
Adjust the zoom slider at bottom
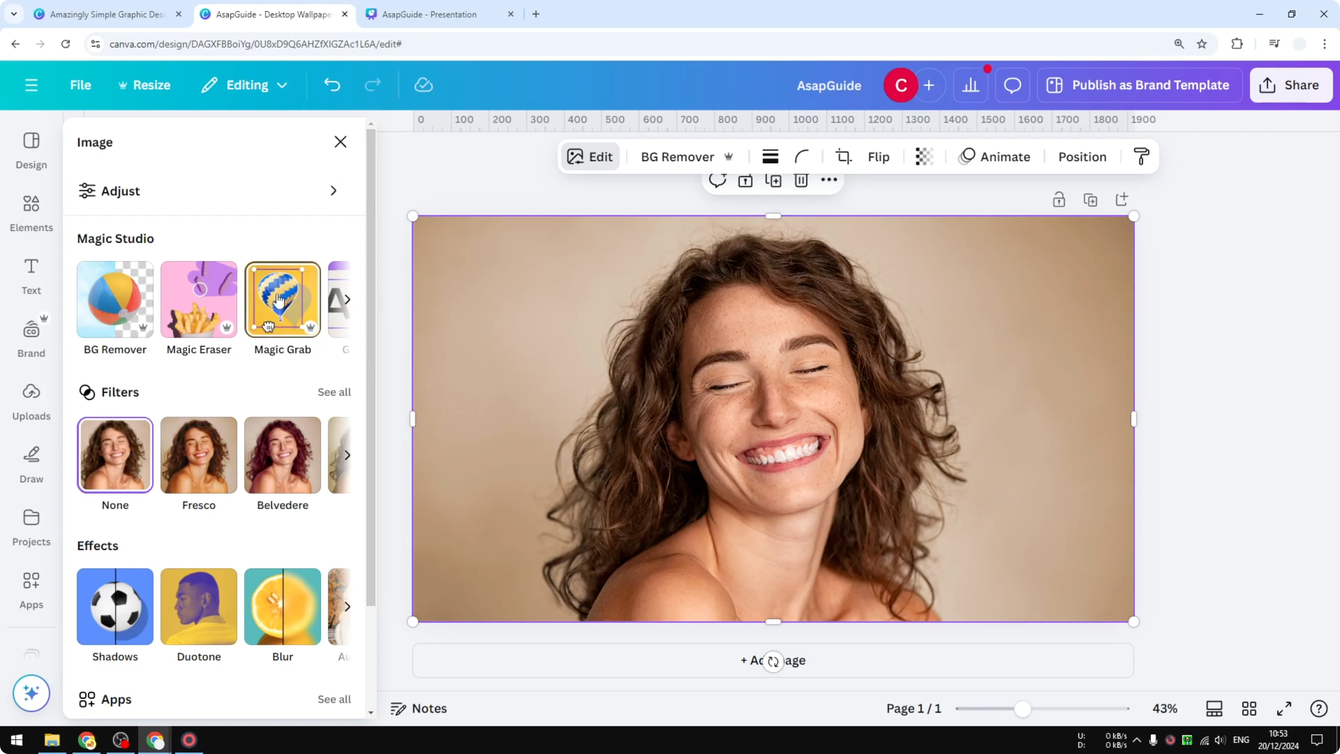point(1023,708)
